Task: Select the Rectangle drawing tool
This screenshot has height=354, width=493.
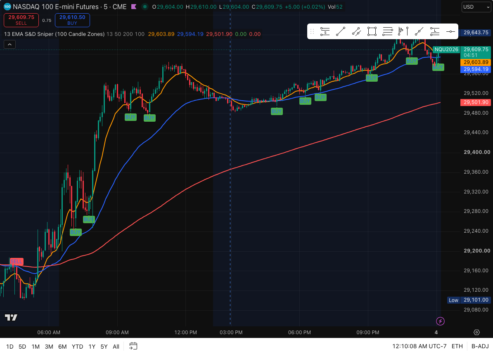Action: tap(372, 31)
